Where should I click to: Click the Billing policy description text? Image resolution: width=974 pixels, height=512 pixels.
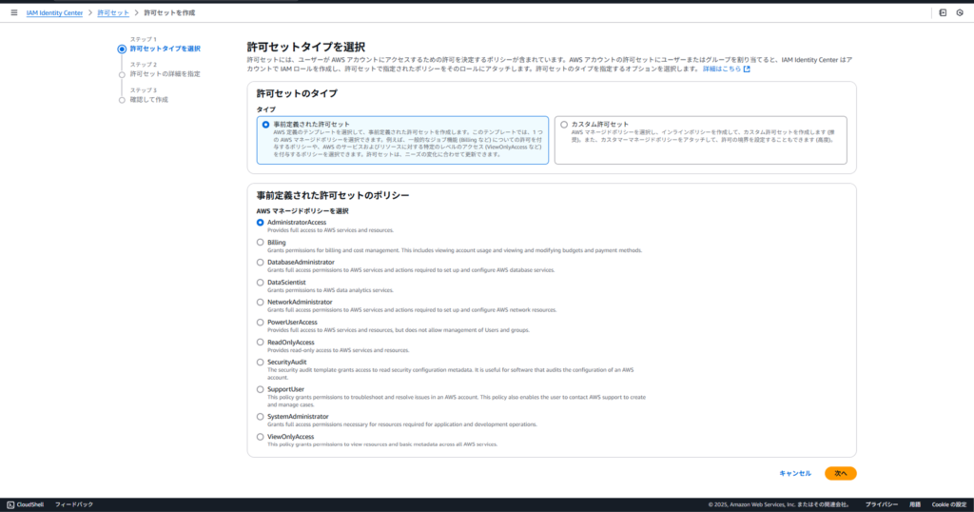[x=455, y=250]
